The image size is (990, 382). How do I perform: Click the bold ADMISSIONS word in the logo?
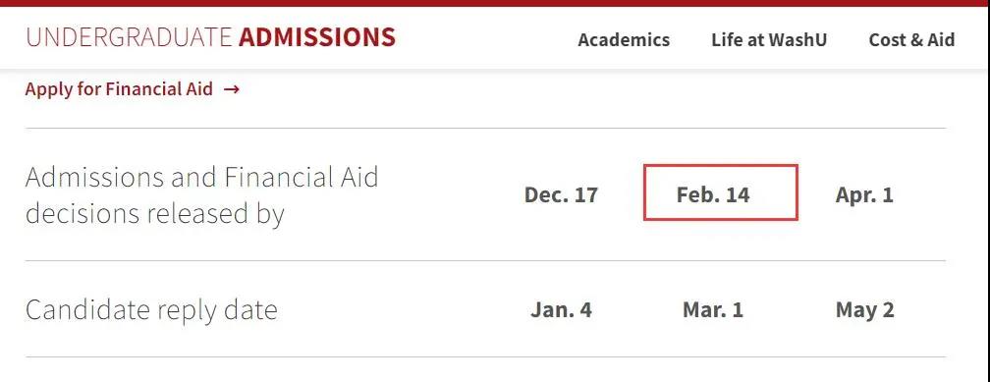point(317,38)
